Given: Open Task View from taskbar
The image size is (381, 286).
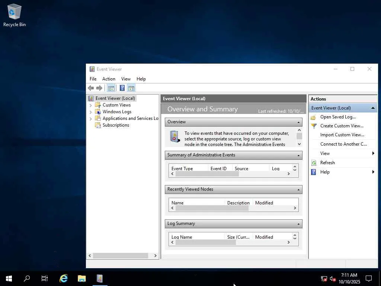Looking at the screenshot, I should (x=45, y=278).
